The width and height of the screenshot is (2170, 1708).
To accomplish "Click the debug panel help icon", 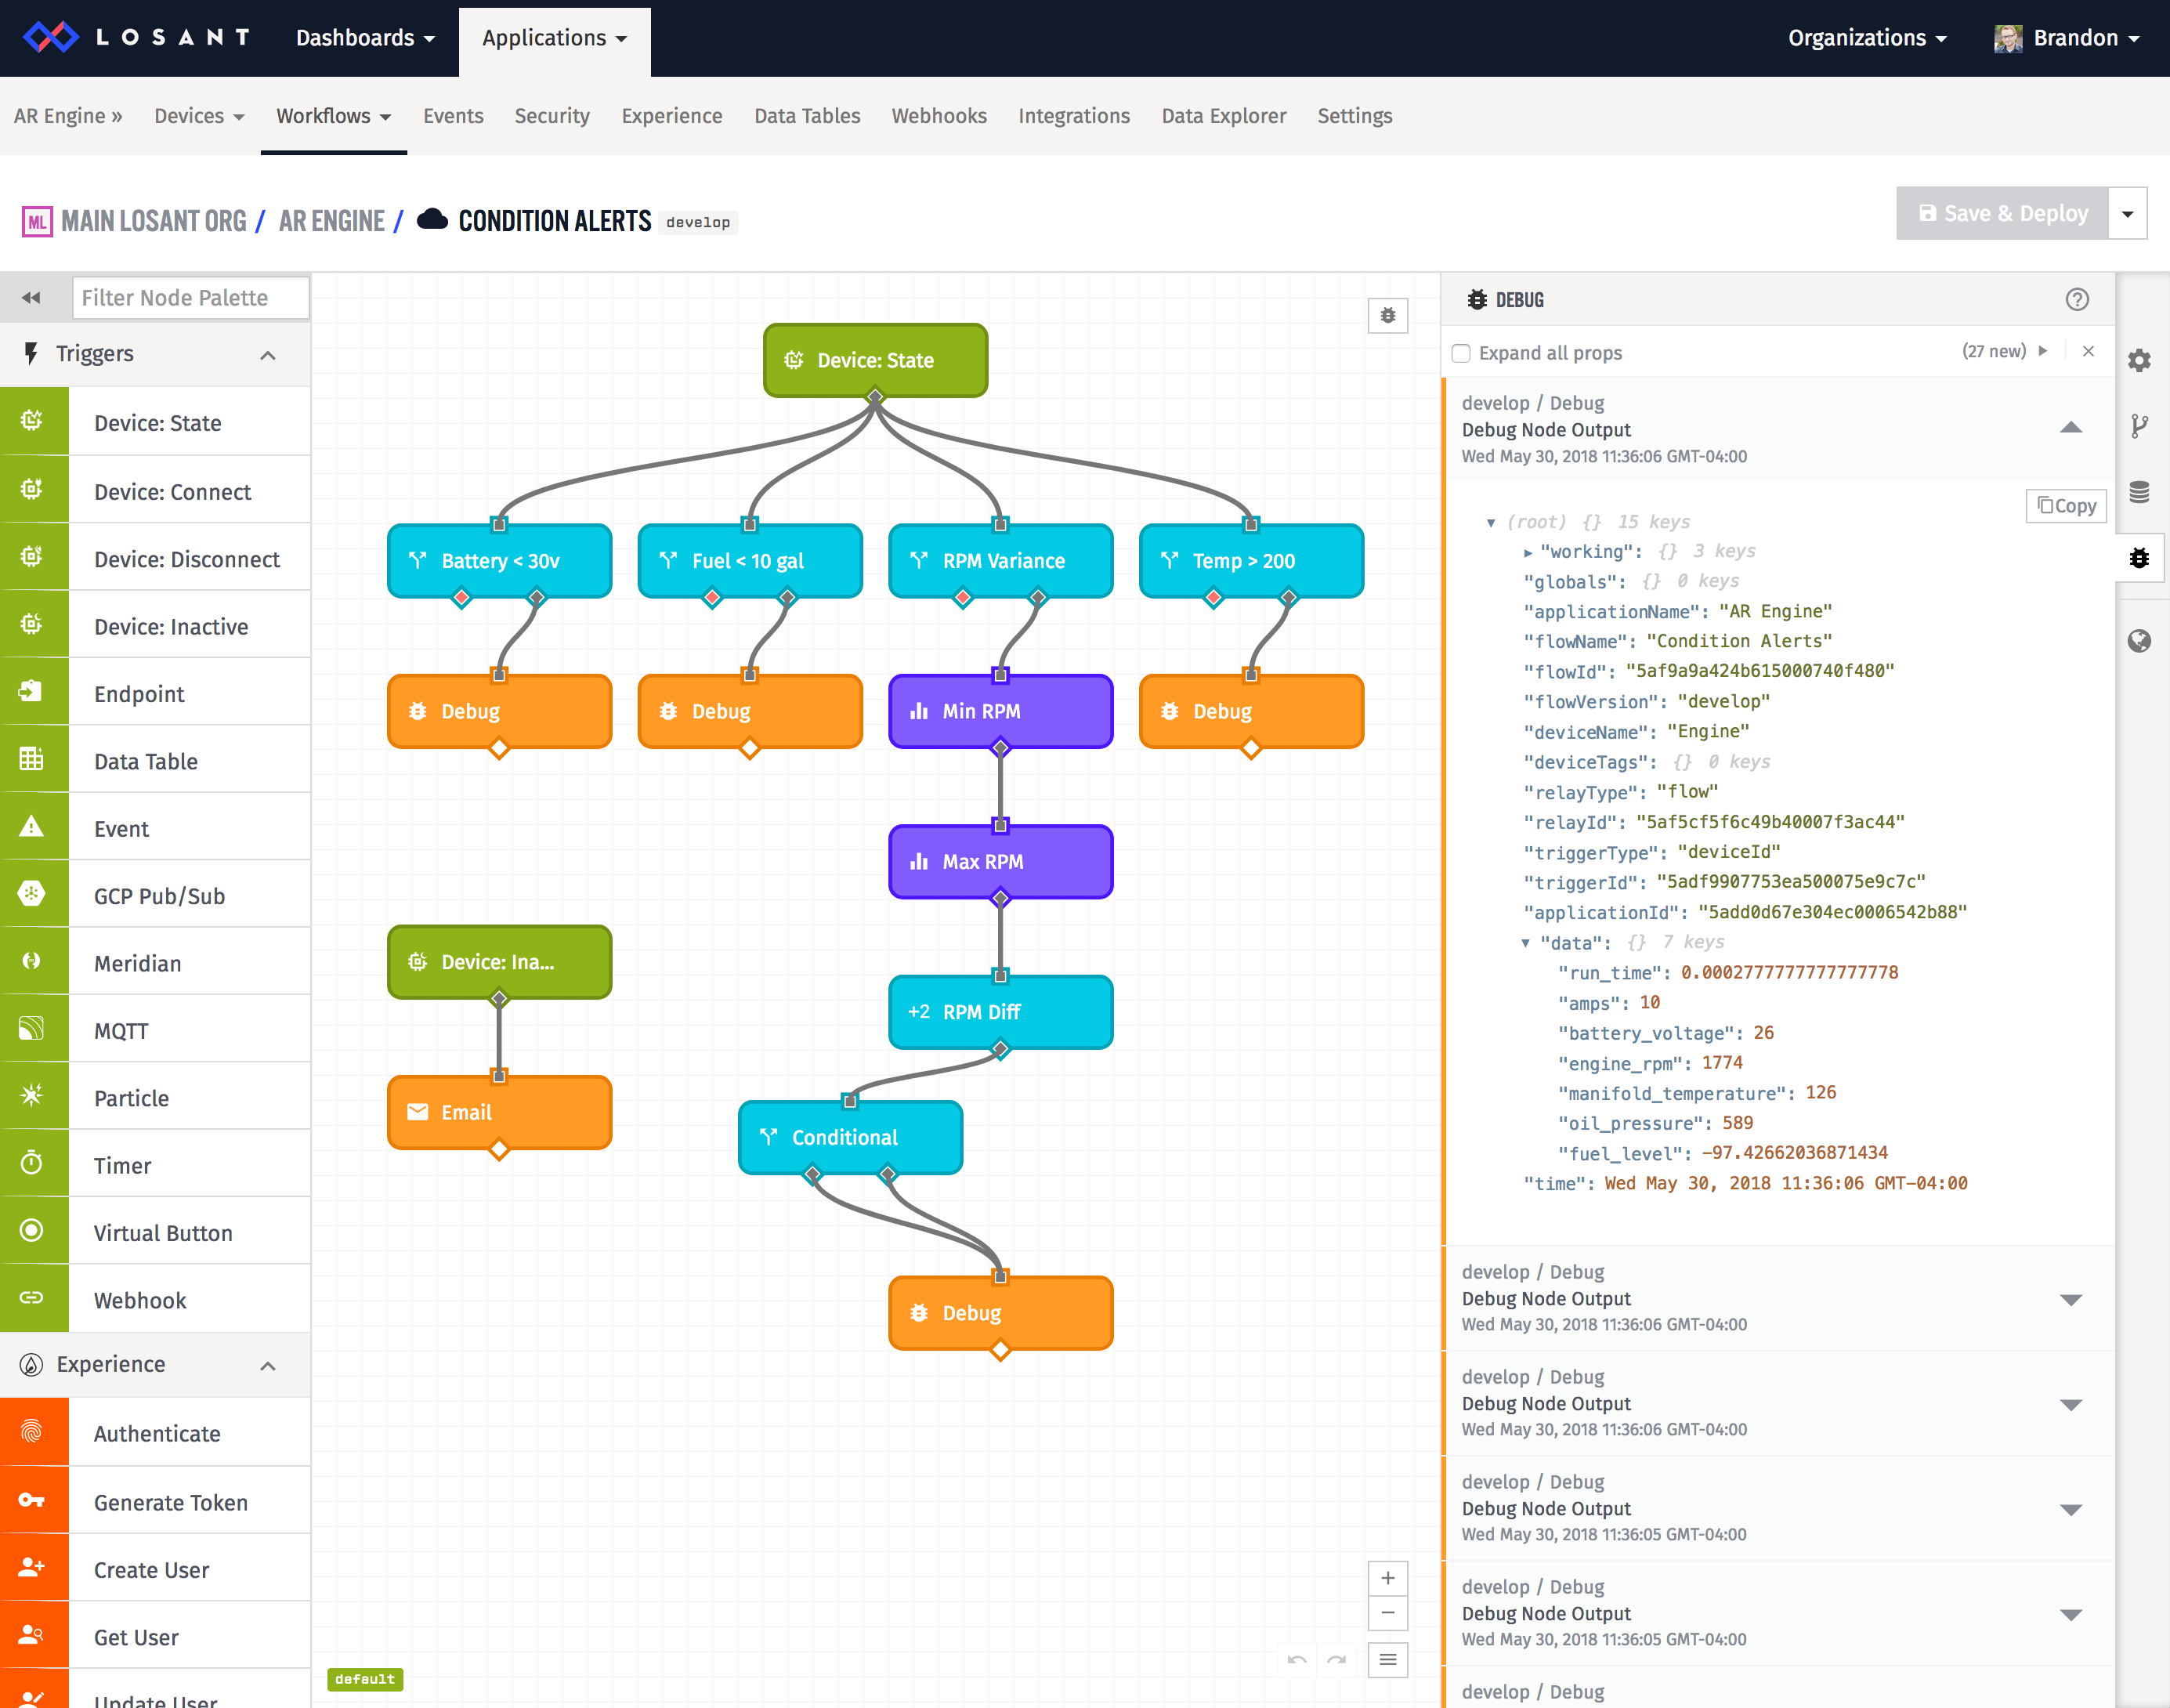I will 2077,300.
